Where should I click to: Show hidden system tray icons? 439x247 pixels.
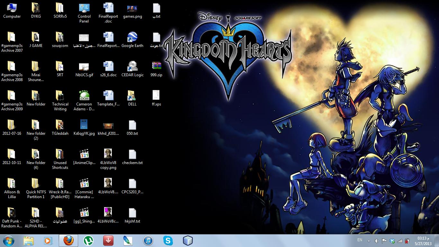tap(369, 241)
